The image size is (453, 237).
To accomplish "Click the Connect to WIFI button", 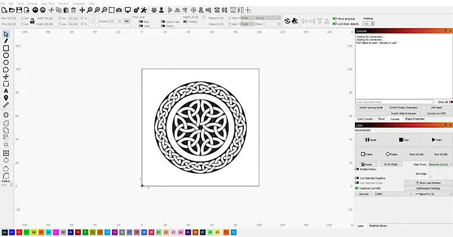I will [437, 113].
